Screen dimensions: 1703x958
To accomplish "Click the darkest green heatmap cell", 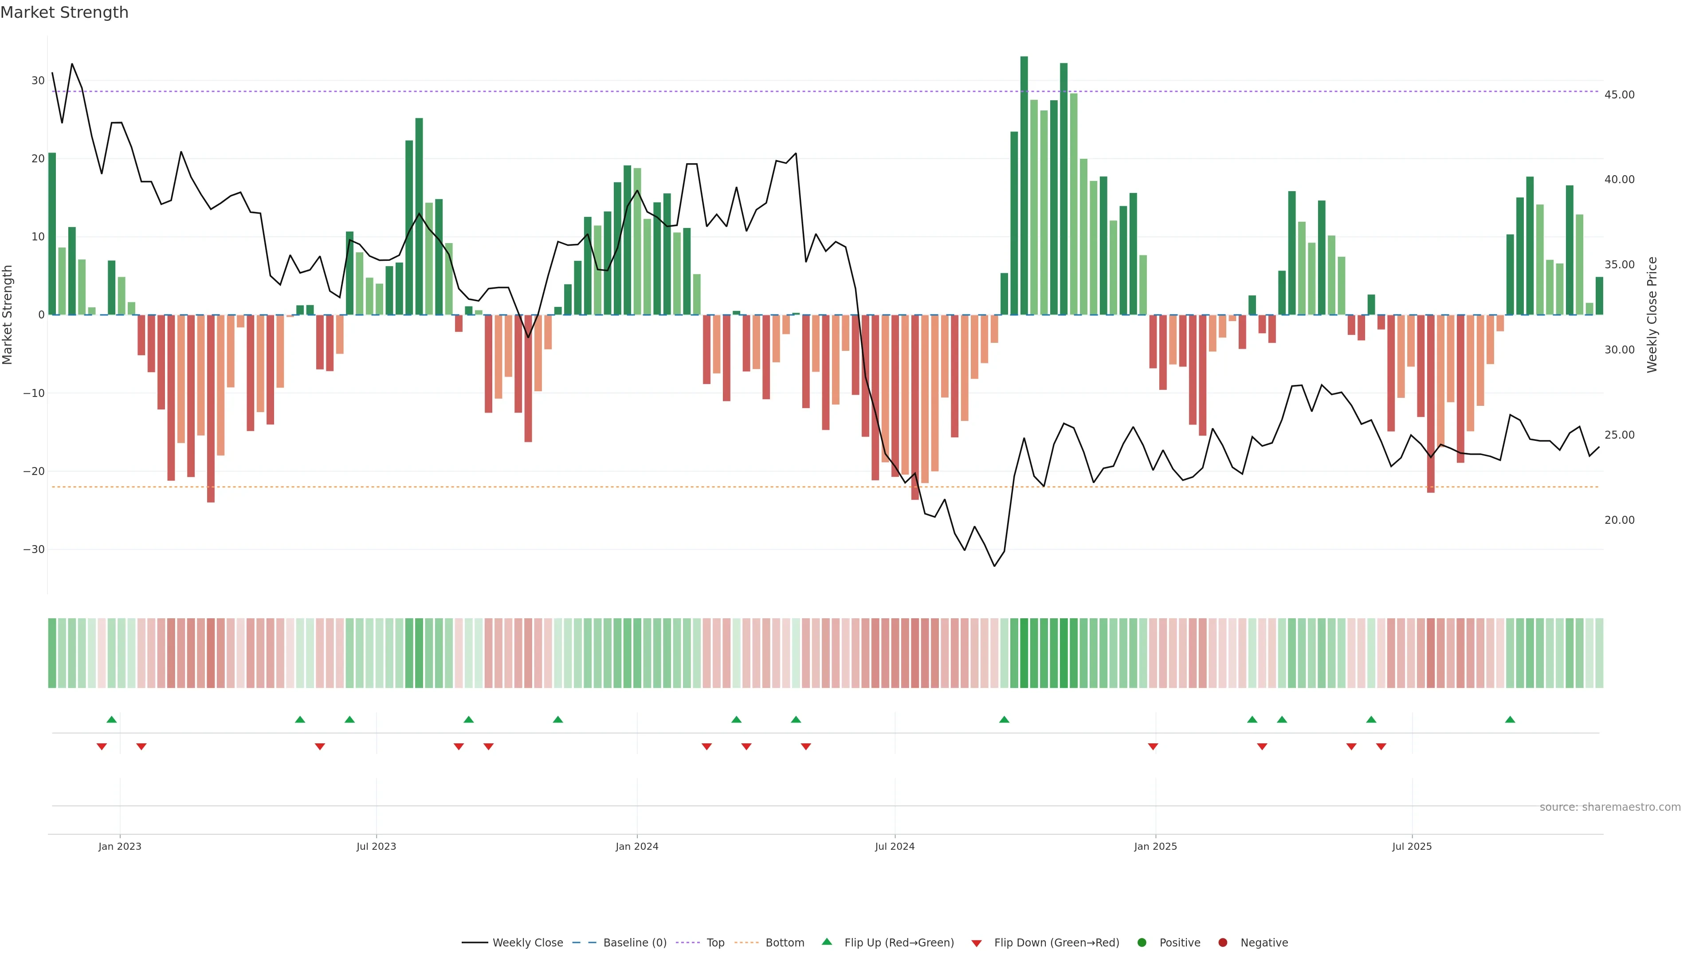I will tap(1024, 652).
